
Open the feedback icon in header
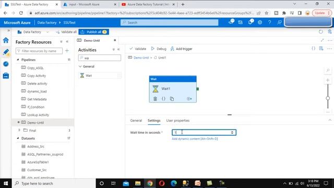280,22
